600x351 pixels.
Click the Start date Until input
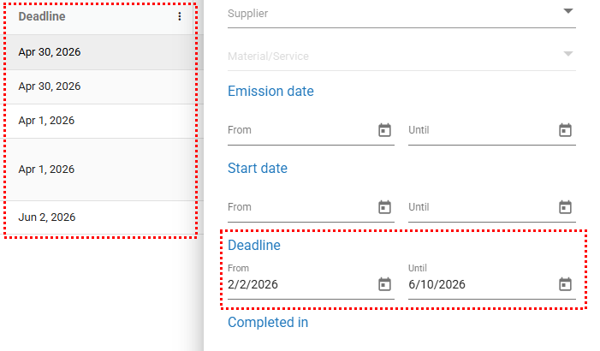[479, 207]
